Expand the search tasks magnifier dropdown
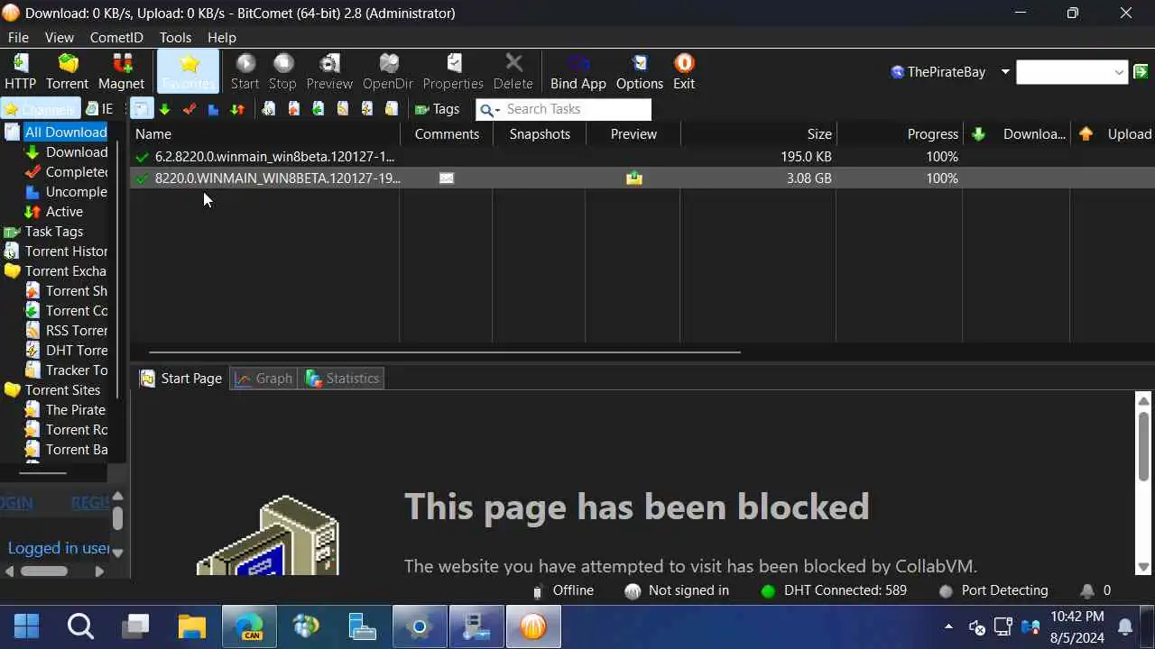1155x649 pixels. pos(490,109)
